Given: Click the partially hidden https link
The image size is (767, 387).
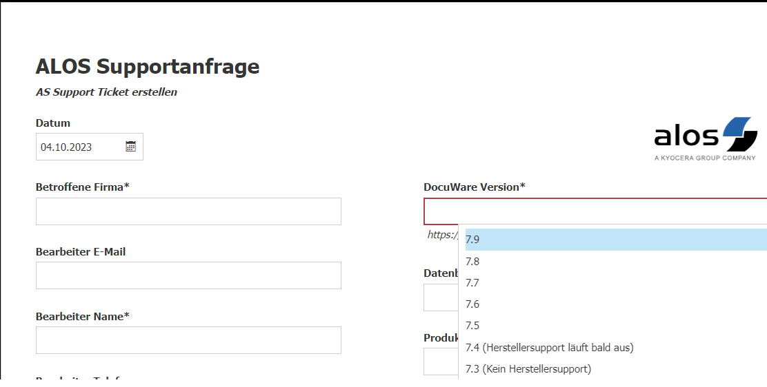Looking at the screenshot, I should [x=441, y=235].
